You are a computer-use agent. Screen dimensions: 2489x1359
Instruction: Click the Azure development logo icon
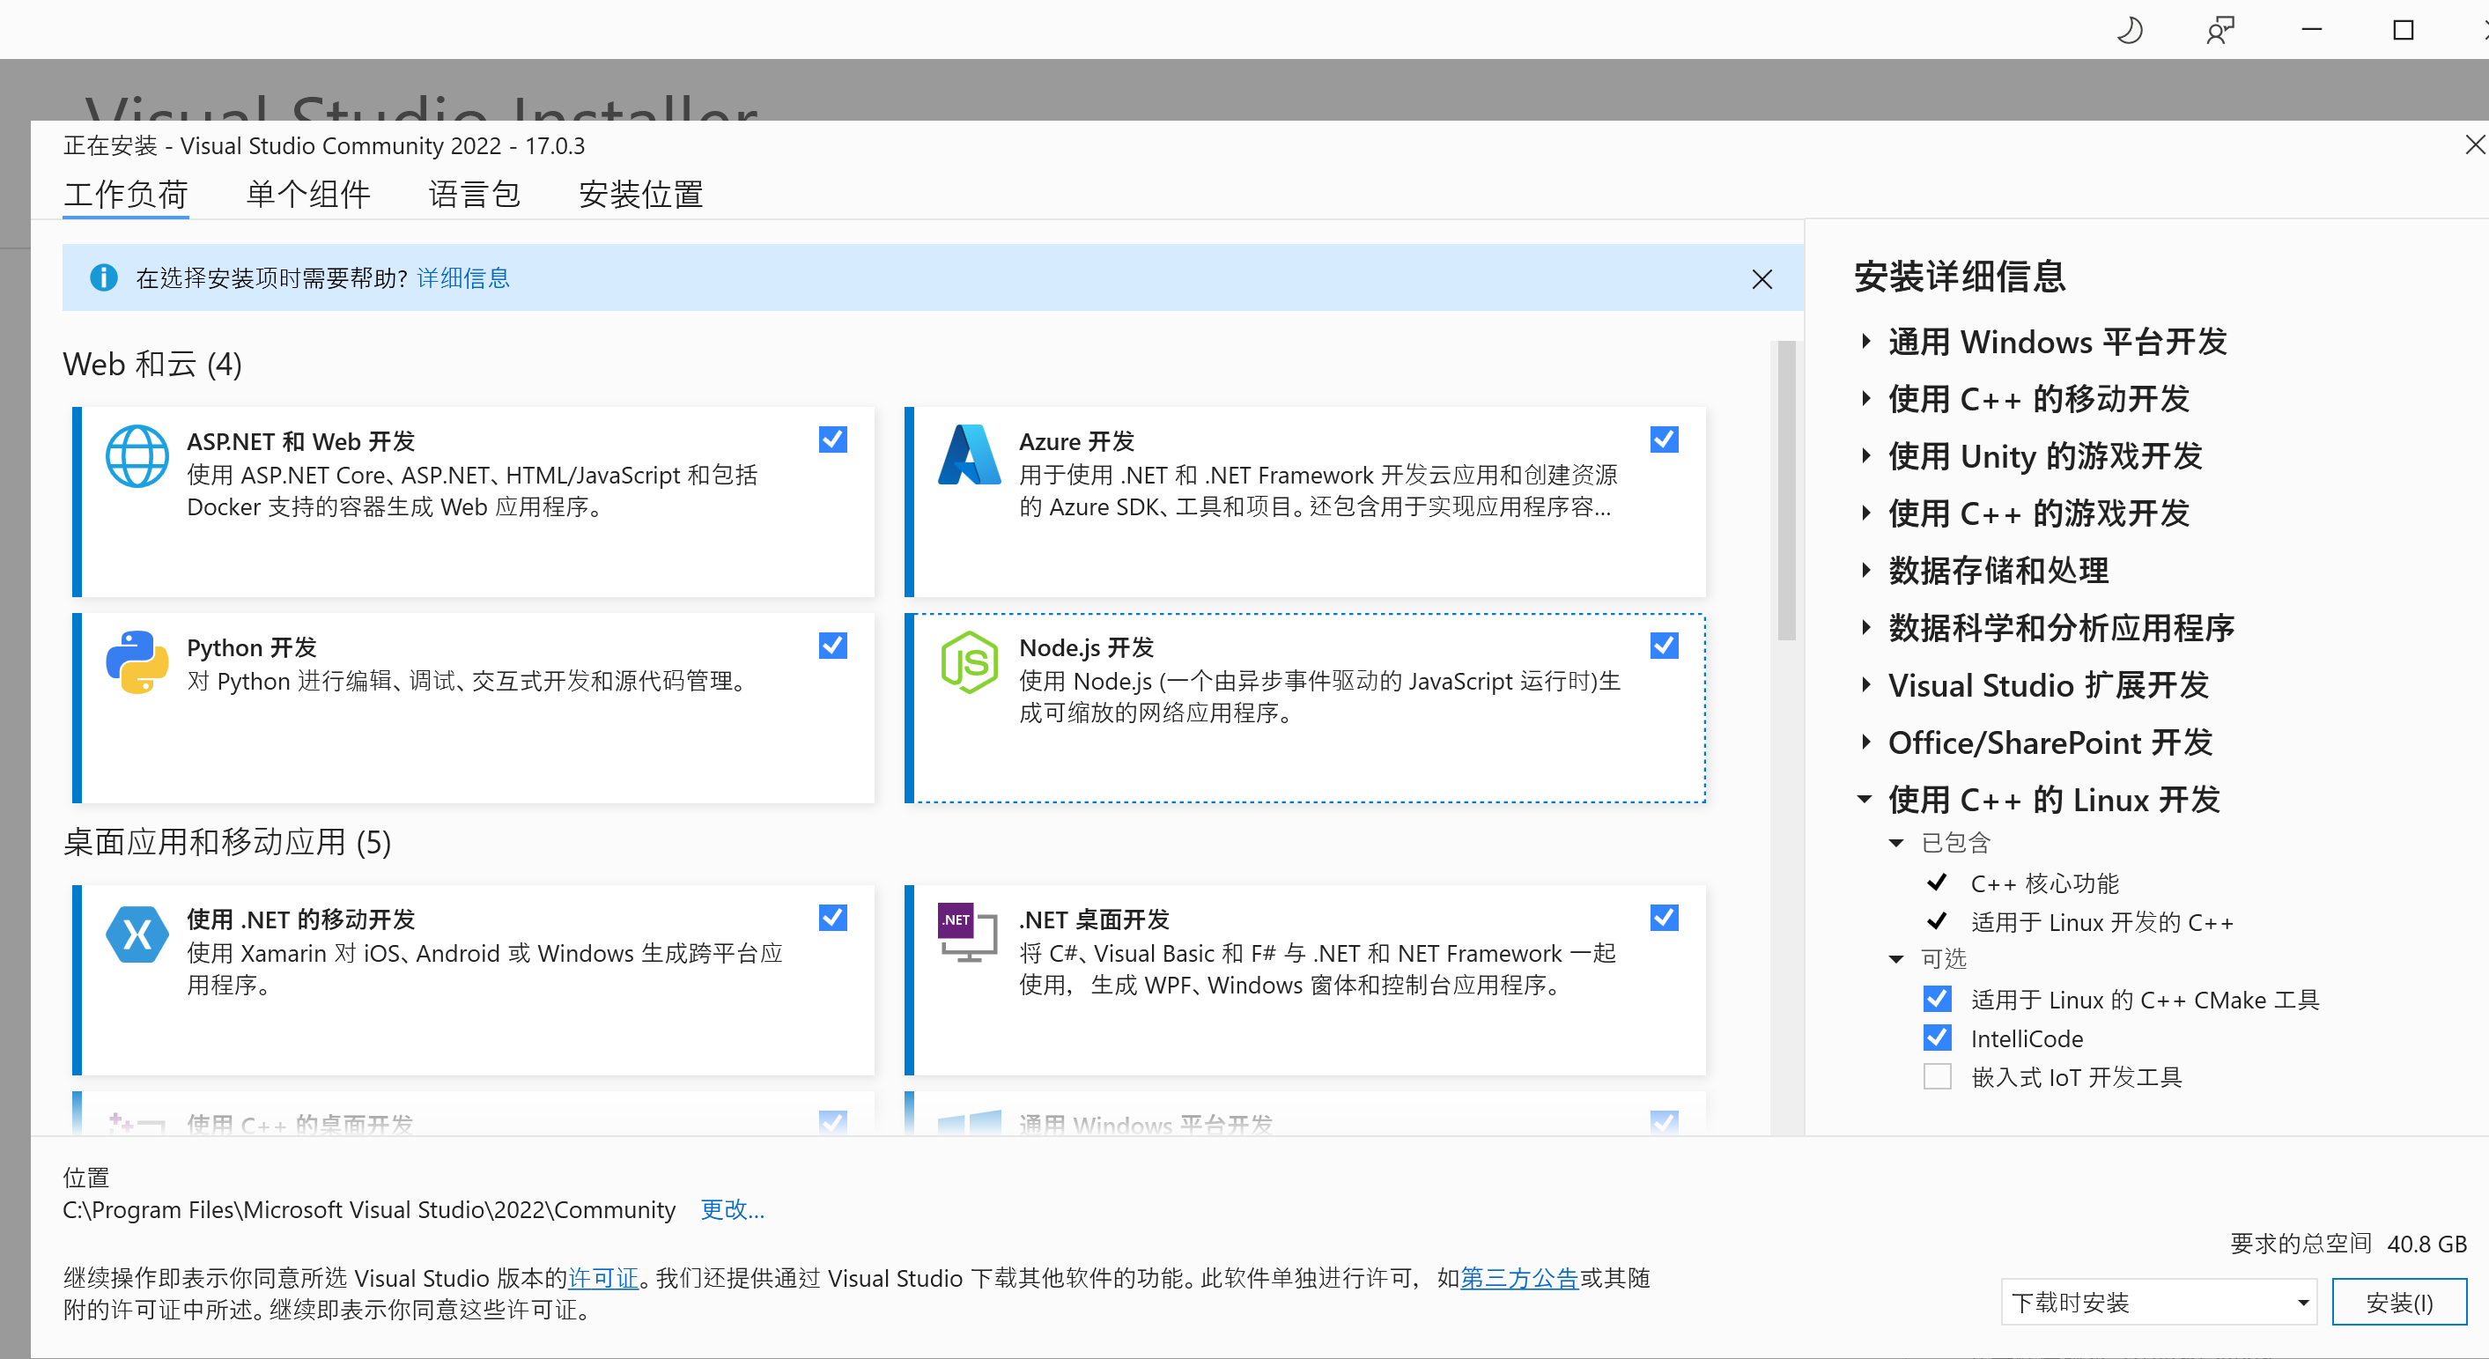click(969, 454)
